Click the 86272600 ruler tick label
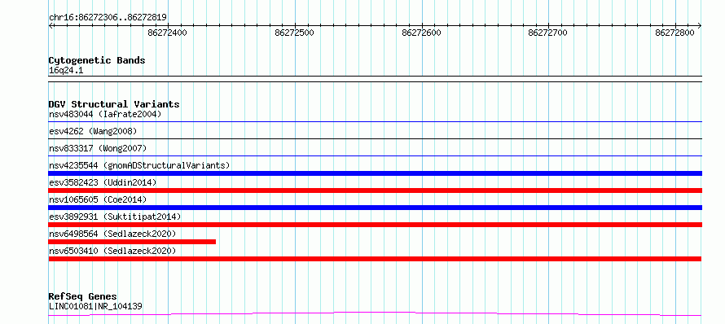 click(x=422, y=33)
